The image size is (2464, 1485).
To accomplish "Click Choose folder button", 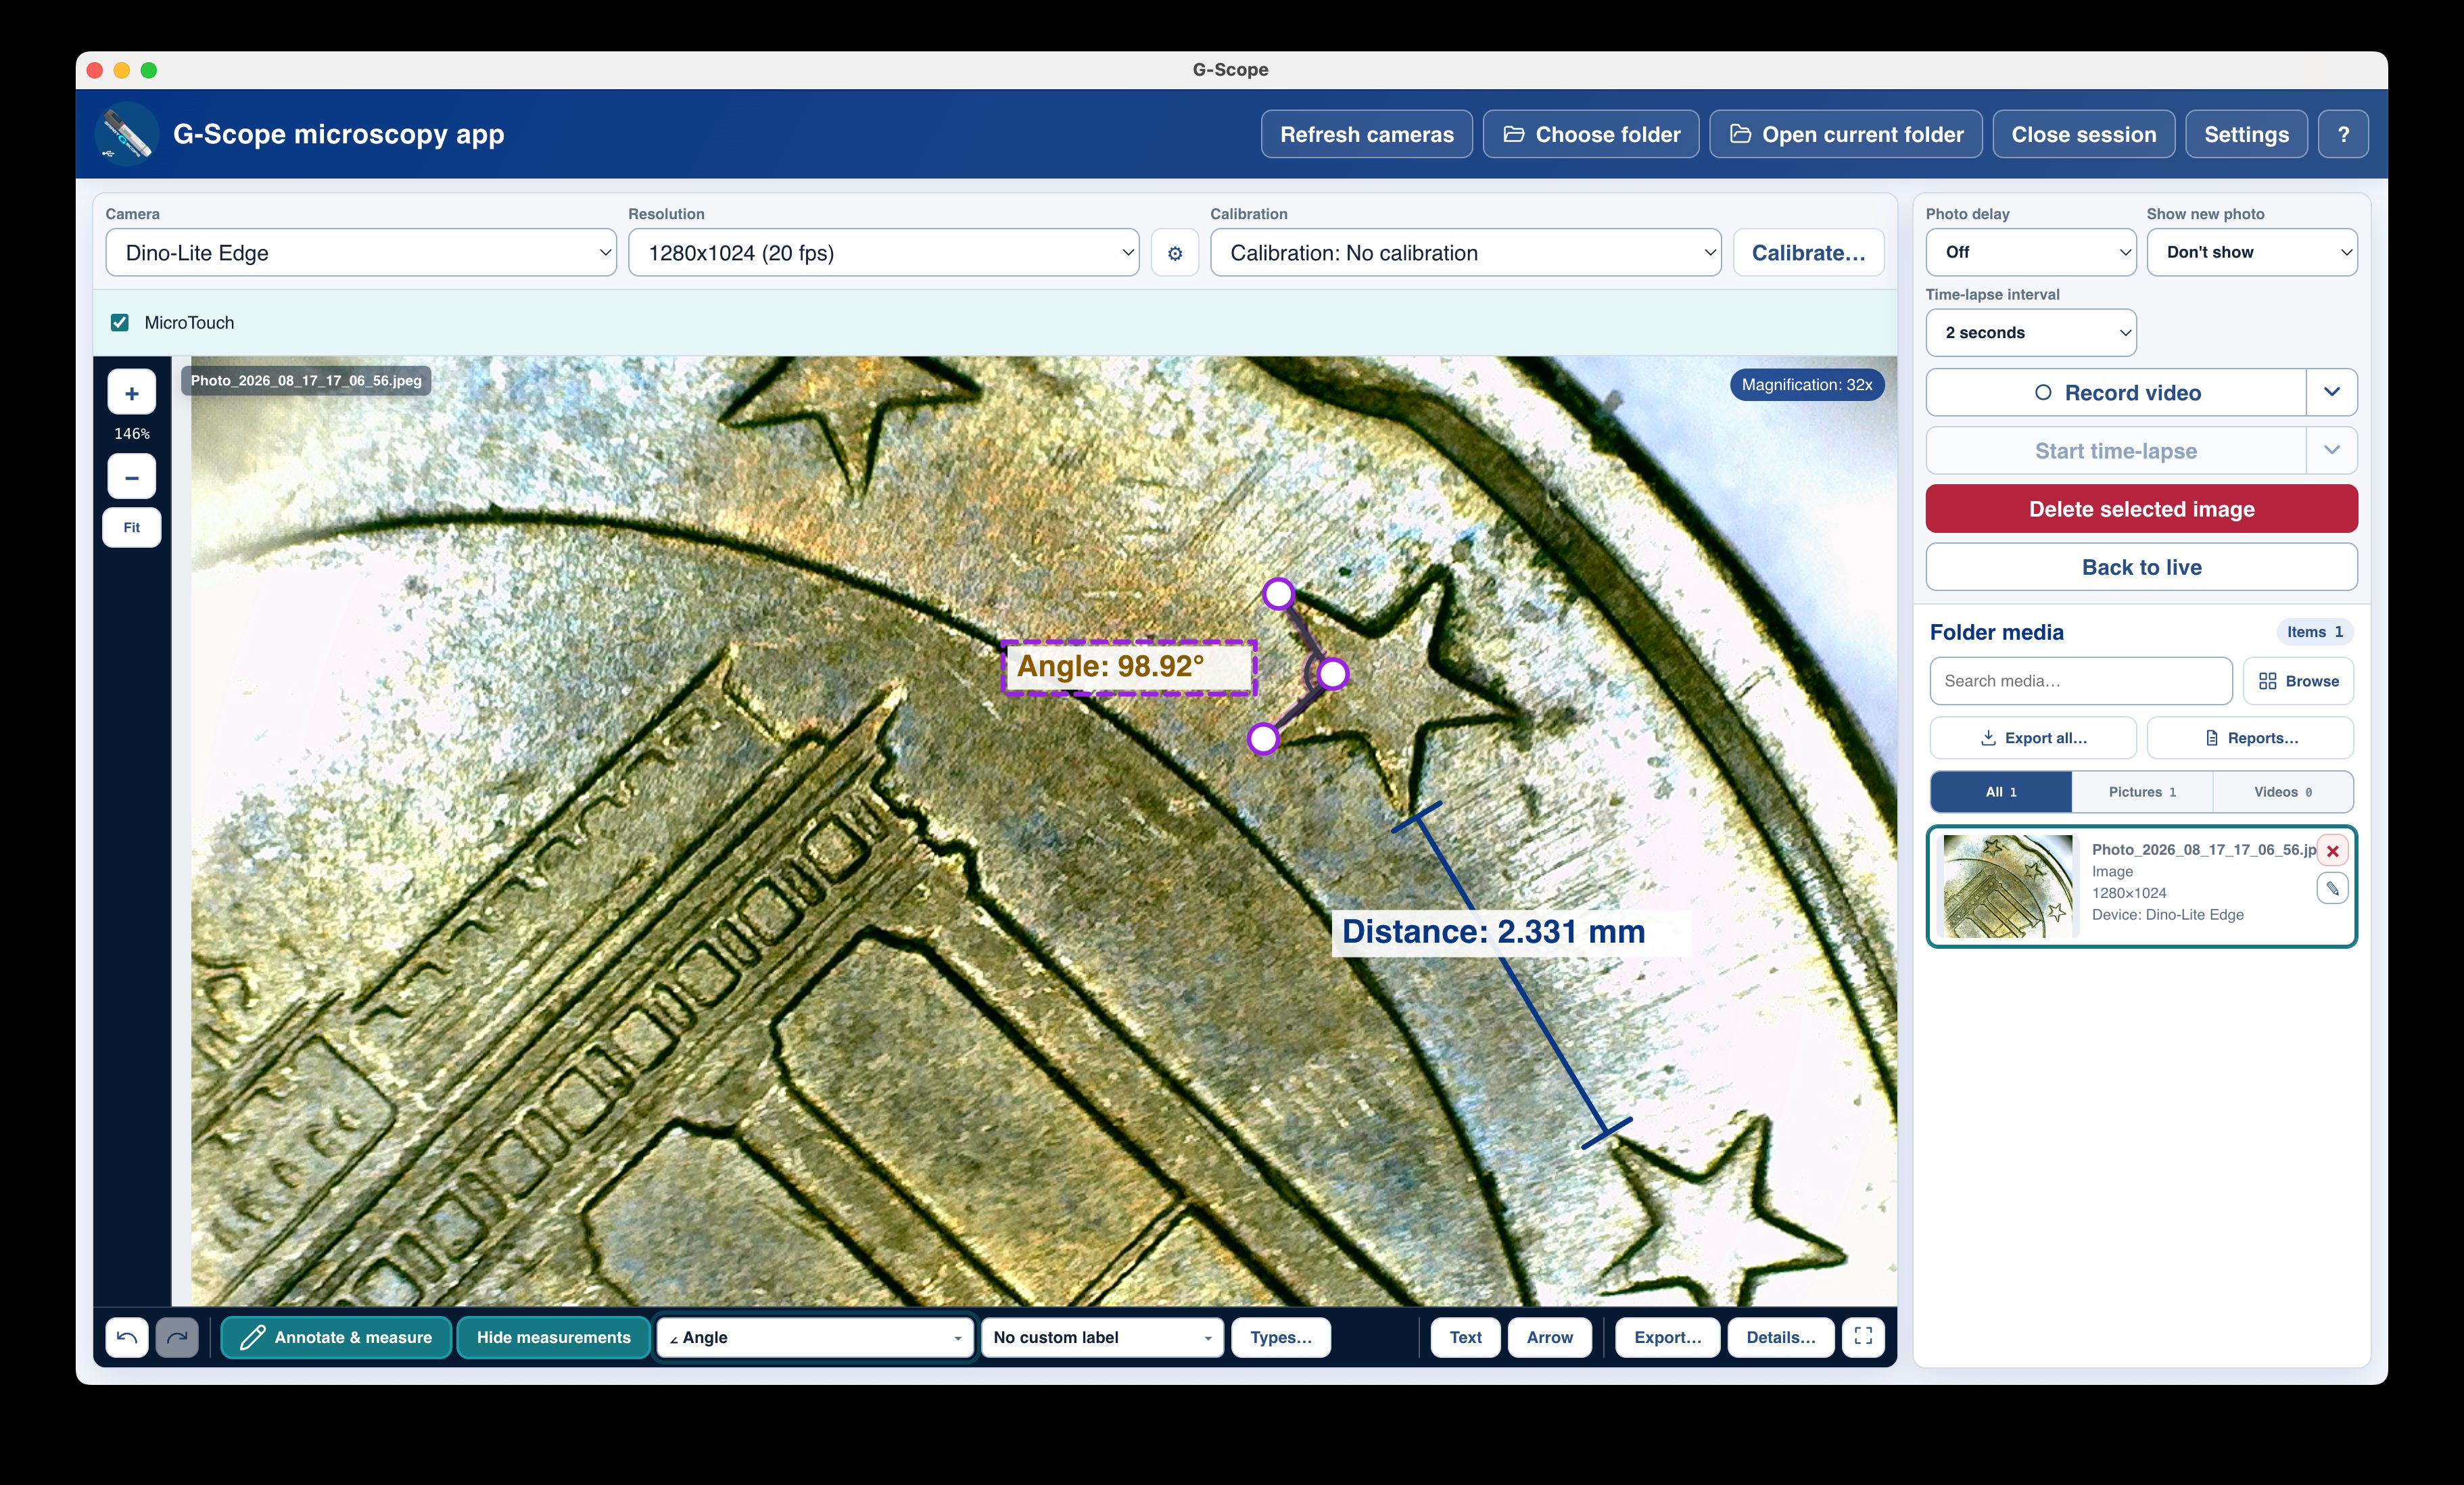I will [x=1591, y=134].
